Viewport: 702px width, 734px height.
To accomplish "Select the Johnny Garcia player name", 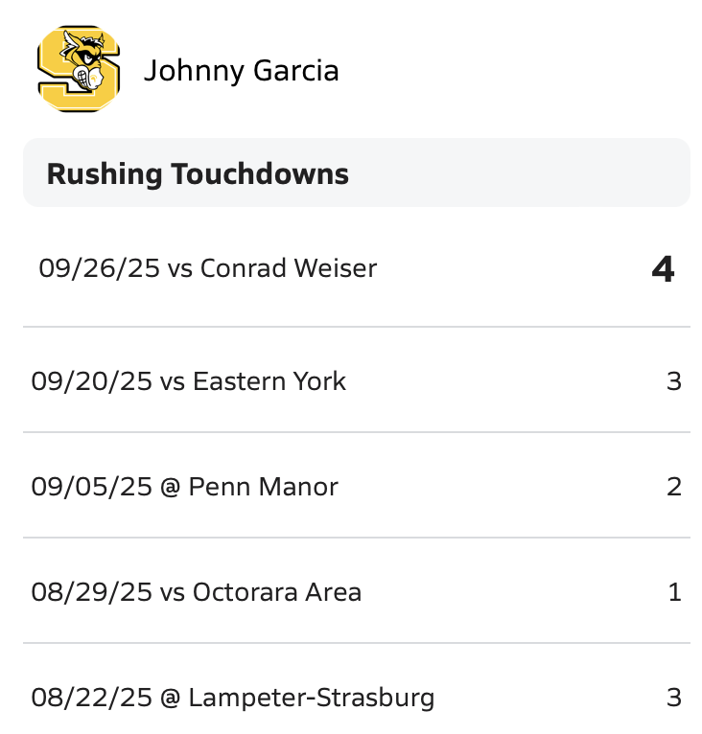I will 241,71.
